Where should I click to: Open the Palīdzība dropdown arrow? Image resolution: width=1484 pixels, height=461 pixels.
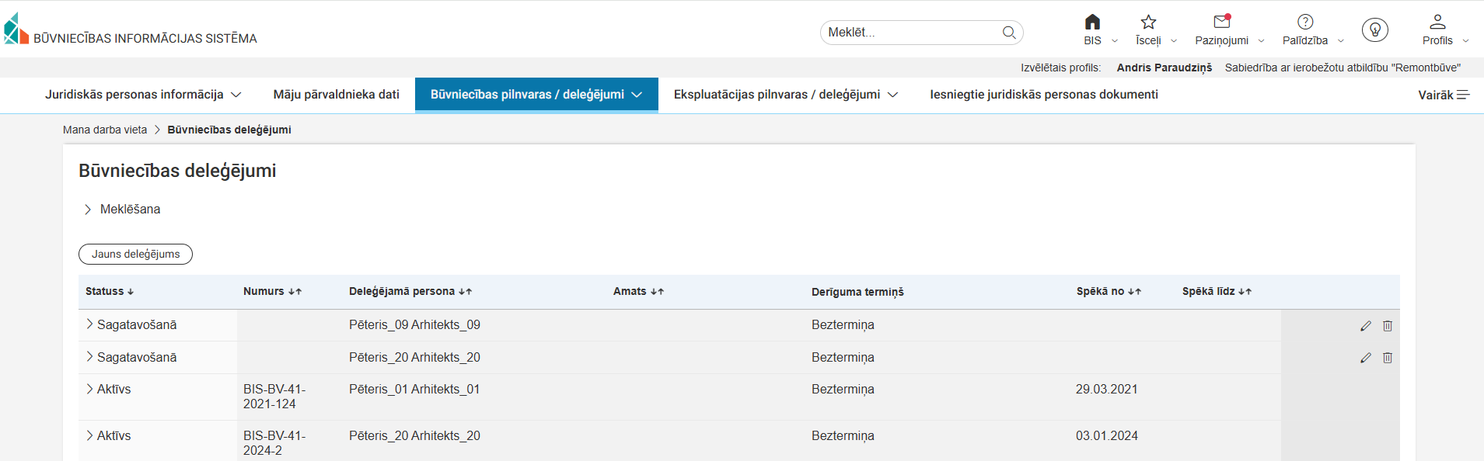coord(1340,41)
